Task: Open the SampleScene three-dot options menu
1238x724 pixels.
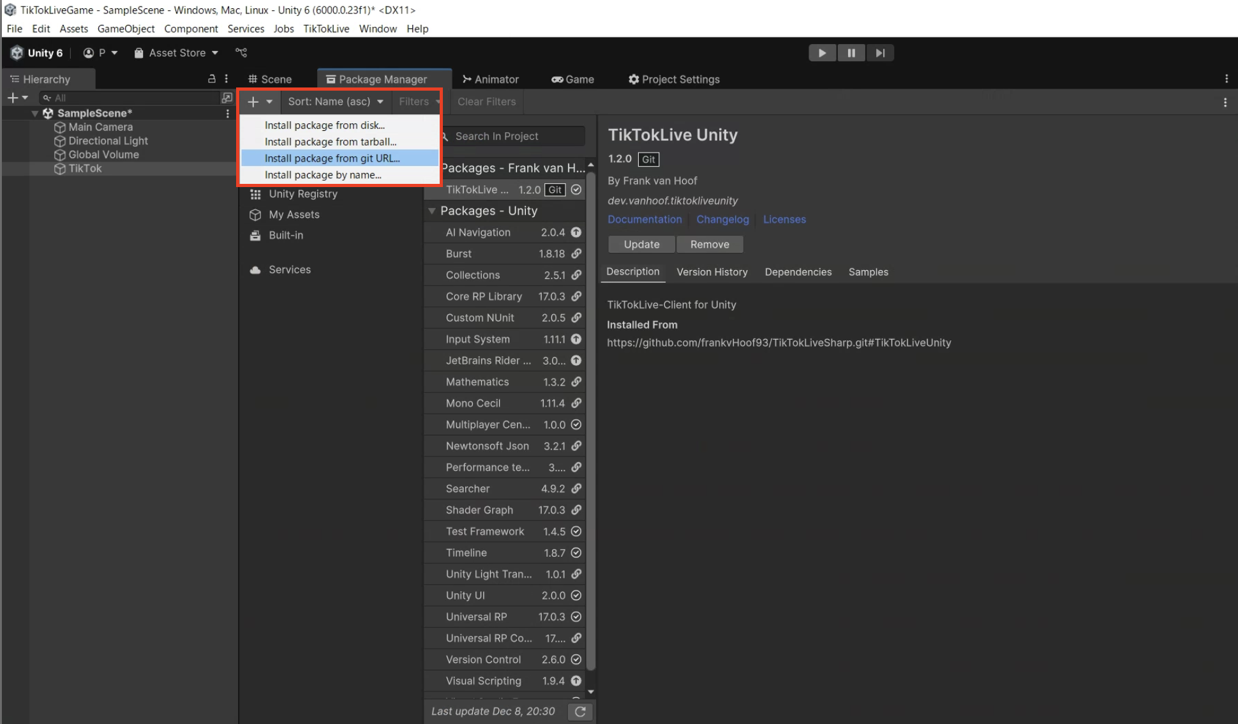Action: pos(227,114)
